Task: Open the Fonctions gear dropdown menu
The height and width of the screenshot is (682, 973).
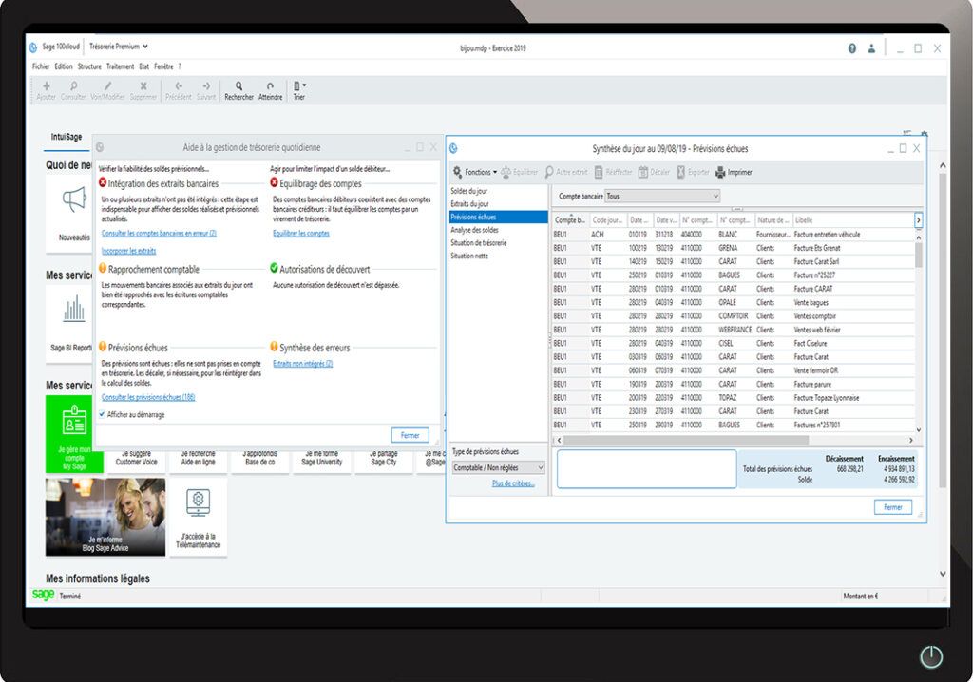Action: point(474,172)
